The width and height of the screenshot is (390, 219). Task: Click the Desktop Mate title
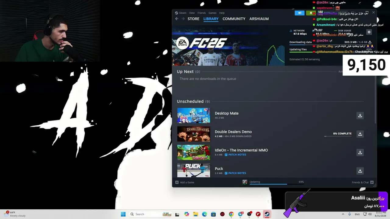pyautogui.click(x=227, y=113)
